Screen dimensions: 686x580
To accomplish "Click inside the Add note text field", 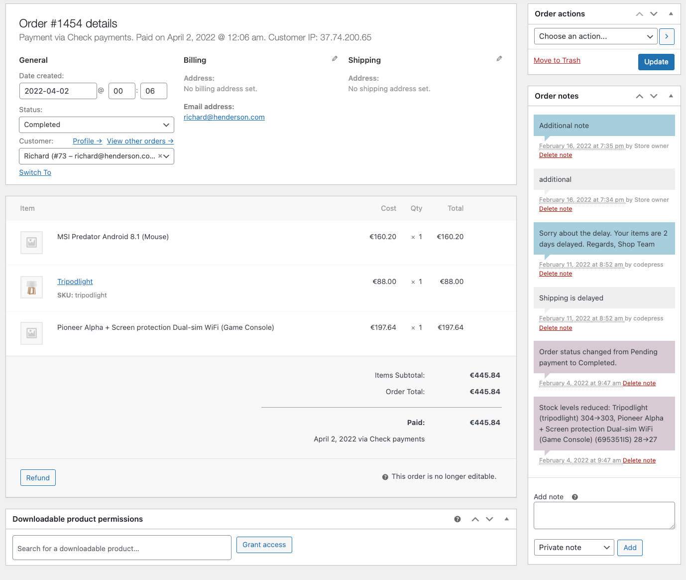I will pos(604,515).
